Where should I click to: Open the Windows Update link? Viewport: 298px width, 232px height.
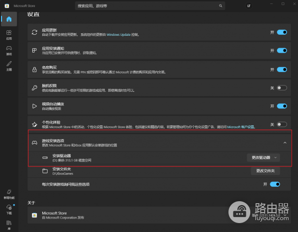[x=119, y=35]
